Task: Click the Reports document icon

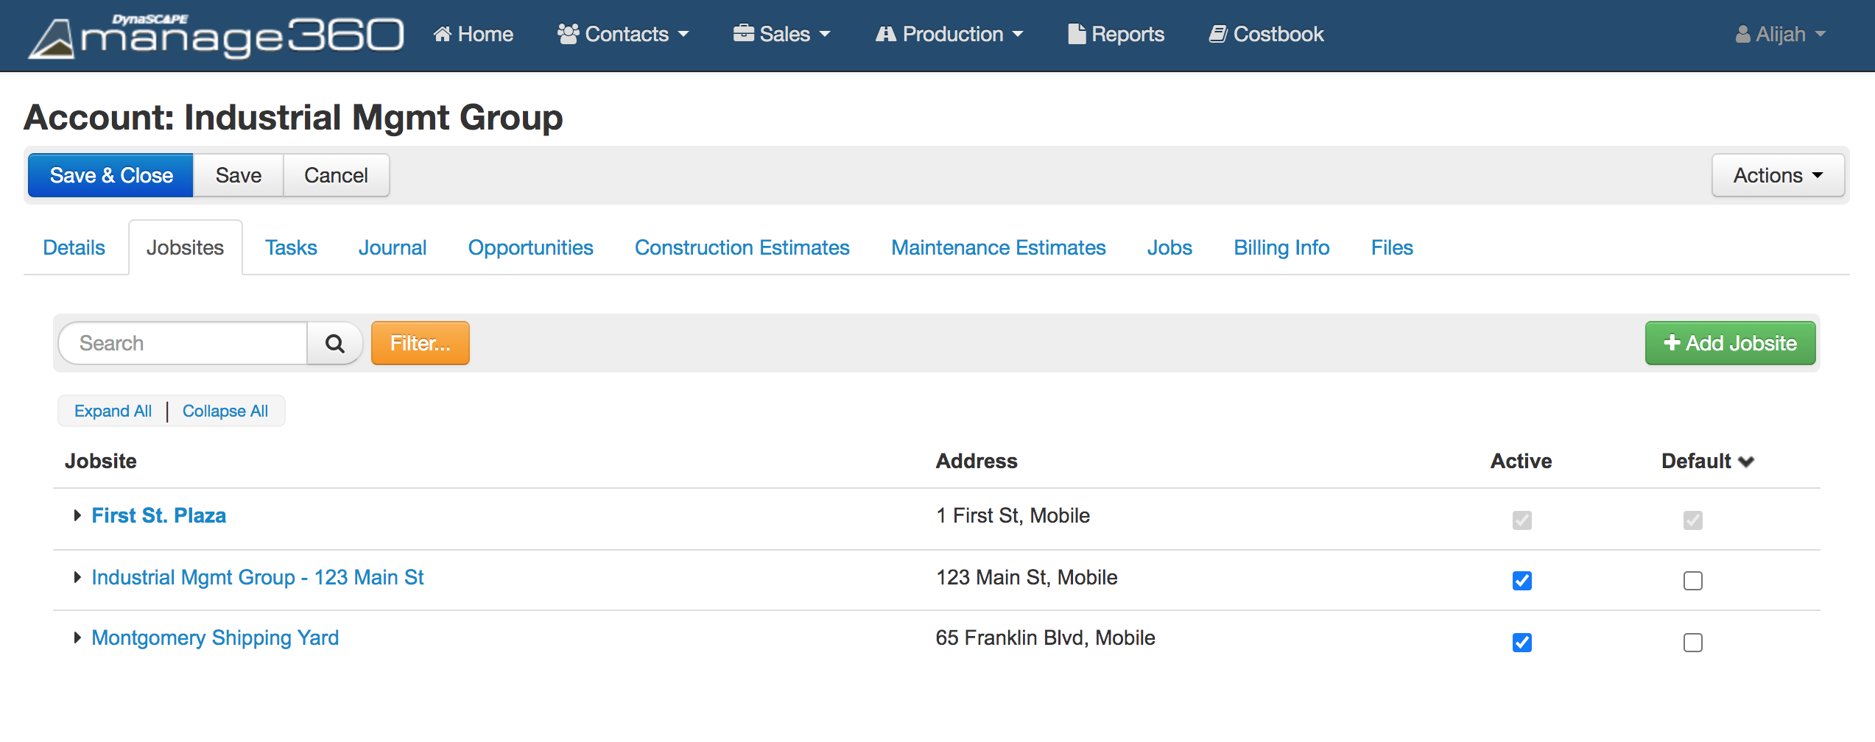Action: [x=1077, y=34]
